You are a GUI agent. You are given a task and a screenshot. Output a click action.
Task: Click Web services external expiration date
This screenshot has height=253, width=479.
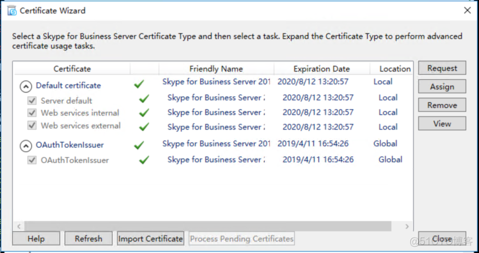coord(318,127)
